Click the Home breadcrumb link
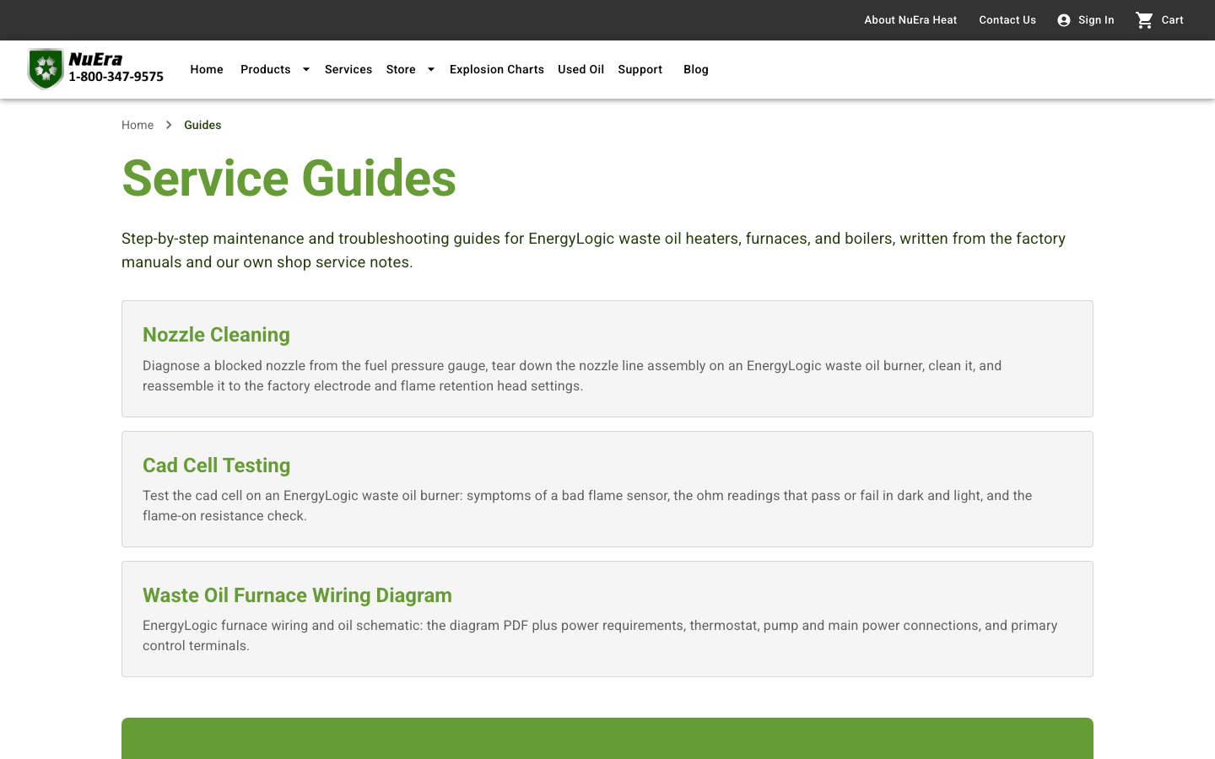This screenshot has height=759, width=1215. point(138,125)
